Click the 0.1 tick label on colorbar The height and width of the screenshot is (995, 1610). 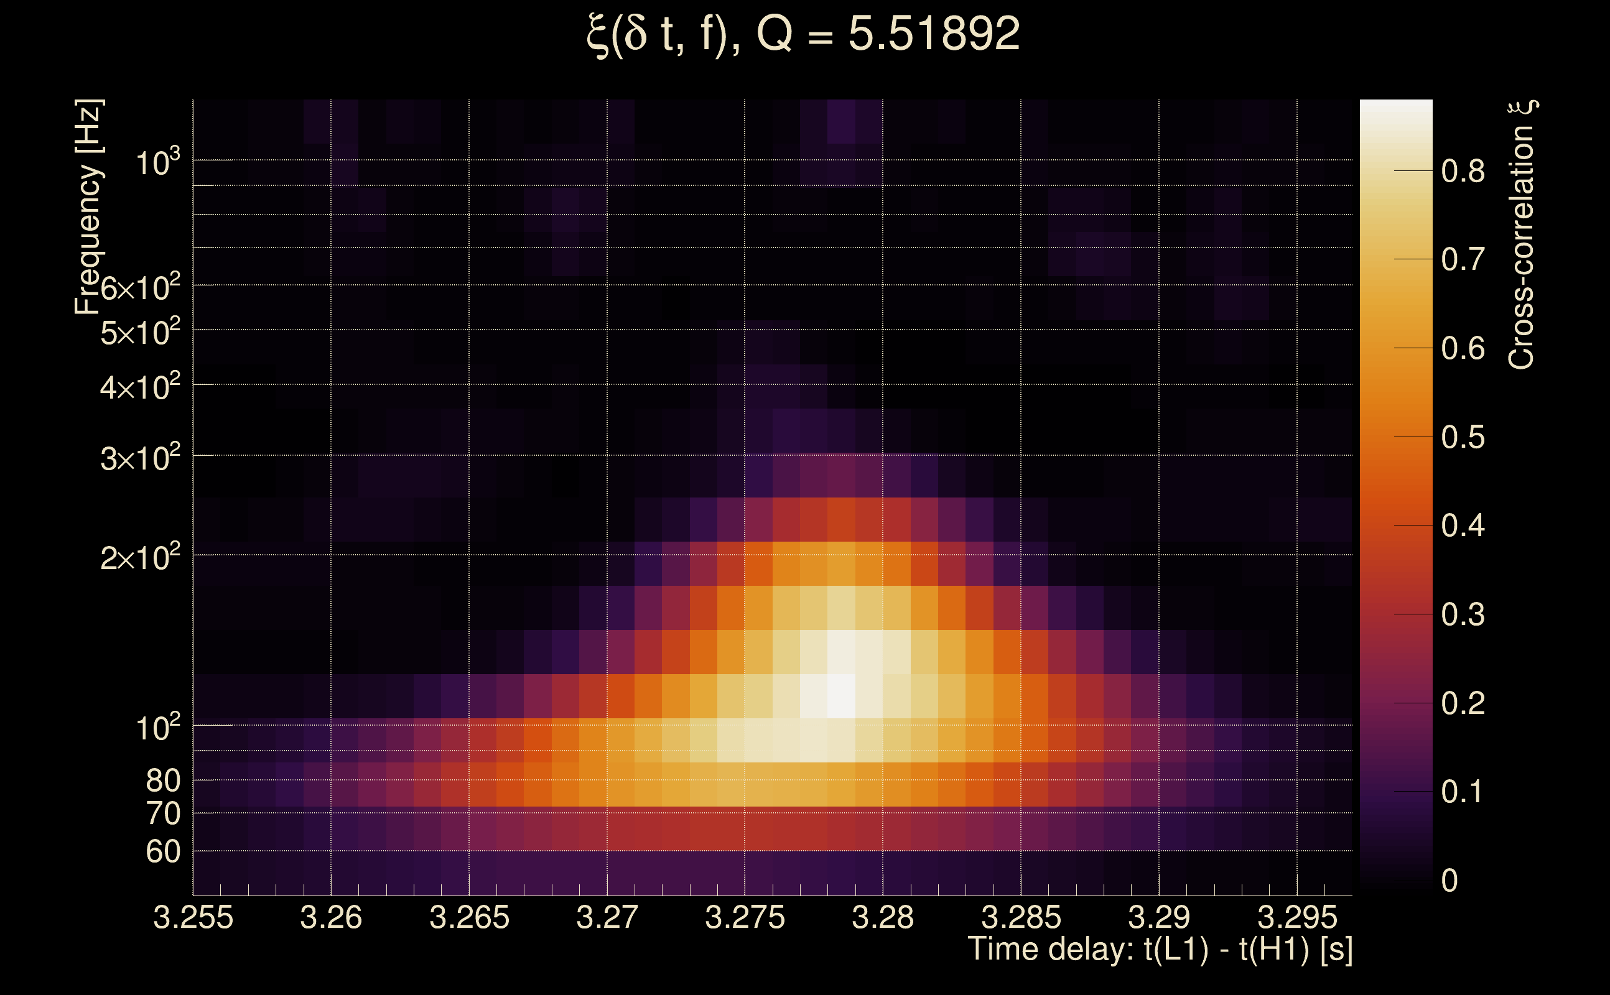[1463, 792]
